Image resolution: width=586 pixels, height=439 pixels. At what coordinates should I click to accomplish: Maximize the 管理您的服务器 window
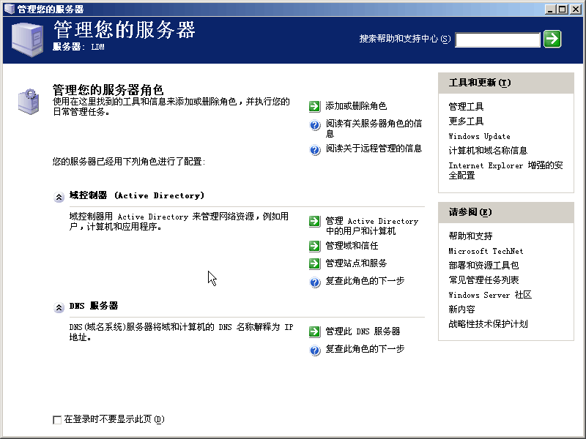pos(562,10)
